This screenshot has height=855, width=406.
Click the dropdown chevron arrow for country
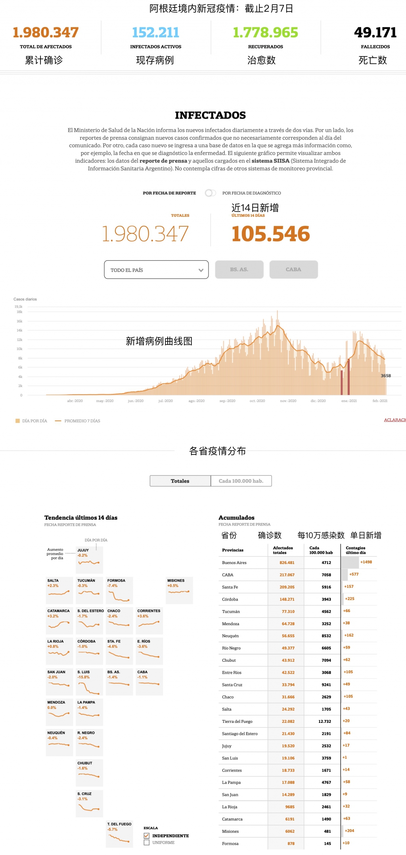pos(201,270)
